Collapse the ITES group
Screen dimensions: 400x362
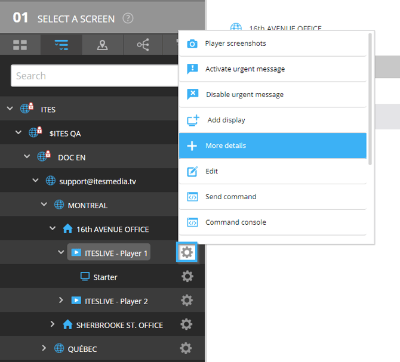[x=10, y=109]
